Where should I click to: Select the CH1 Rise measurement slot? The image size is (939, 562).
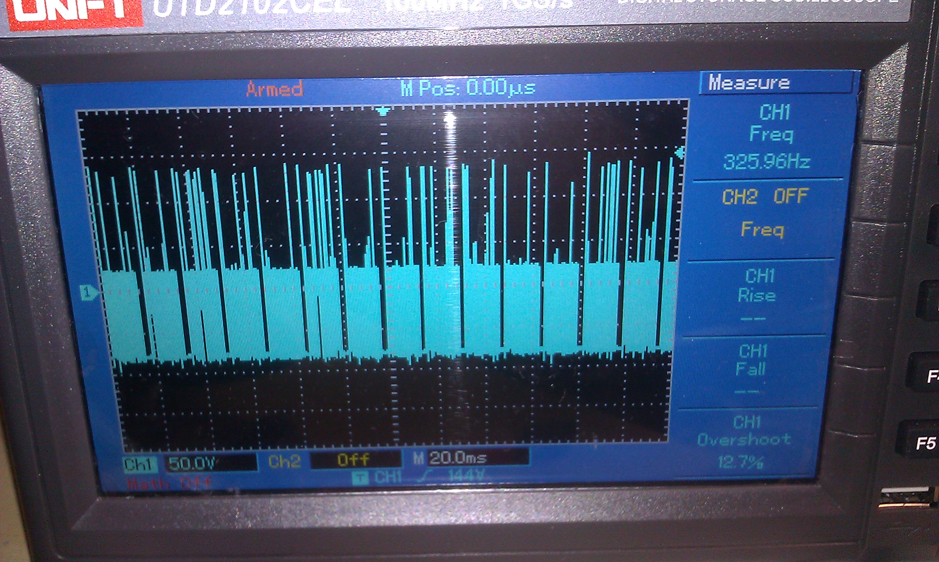click(x=756, y=295)
